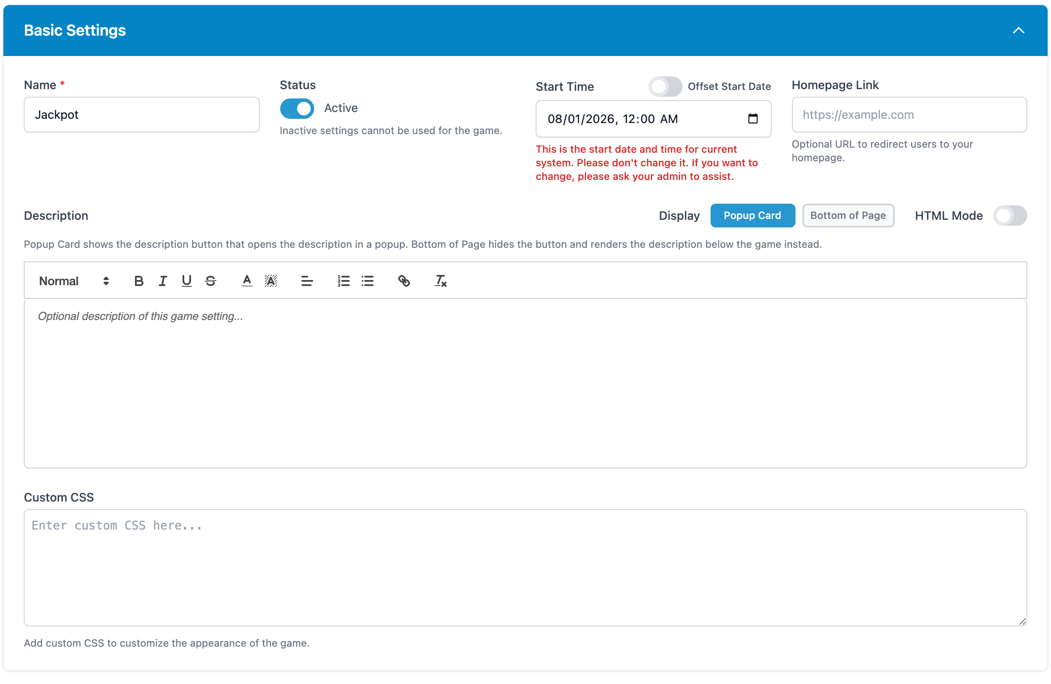The height and width of the screenshot is (684, 1051).
Task: Apply italic formatting in editor toolbar
Action: coord(163,281)
